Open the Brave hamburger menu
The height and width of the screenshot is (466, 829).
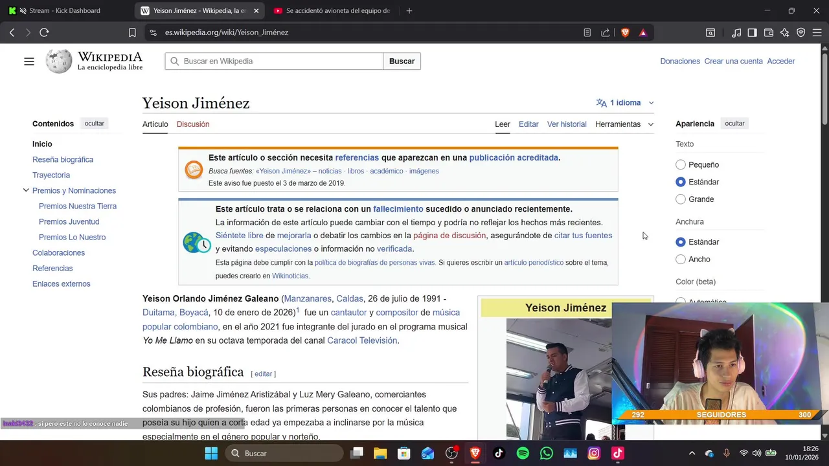[817, 32]
